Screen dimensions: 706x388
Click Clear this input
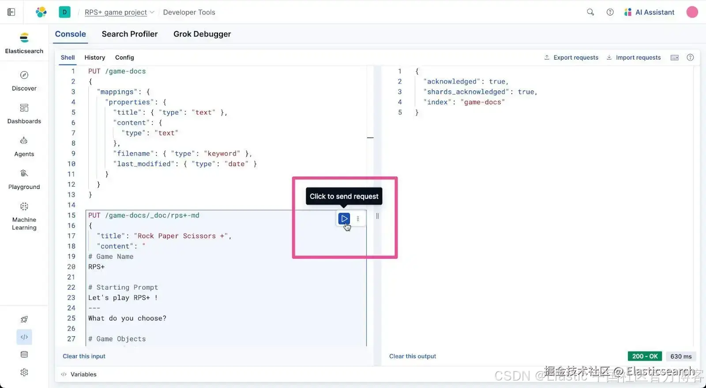tap(84, 356)
